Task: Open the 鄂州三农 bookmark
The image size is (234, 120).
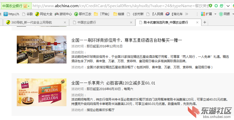Action: (83, 14)
